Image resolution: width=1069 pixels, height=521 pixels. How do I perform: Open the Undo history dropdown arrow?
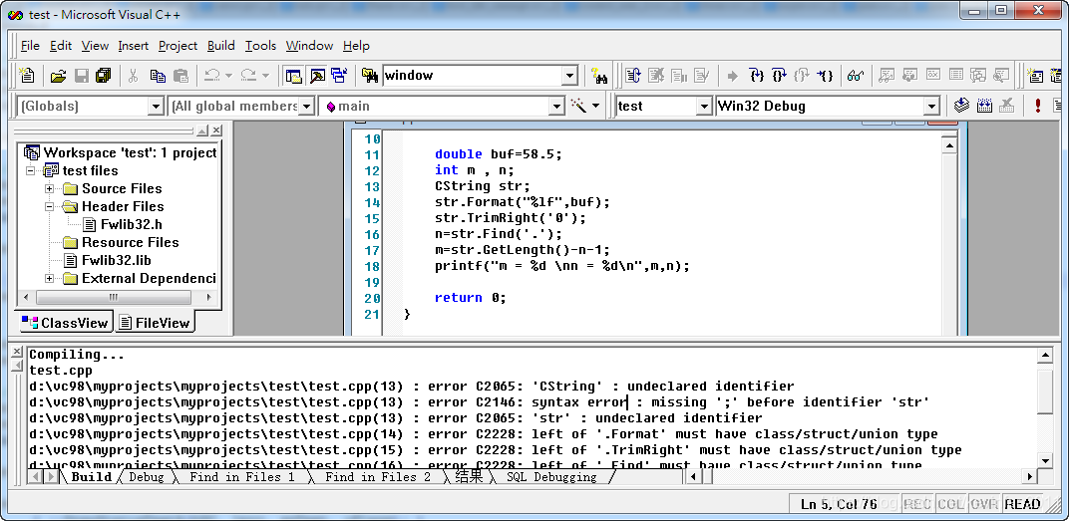229,76
